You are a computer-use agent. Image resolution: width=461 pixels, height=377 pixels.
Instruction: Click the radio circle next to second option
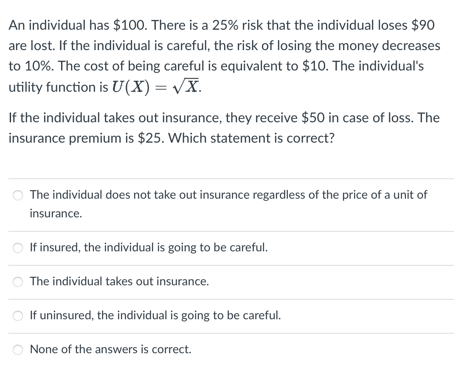click(x=17, y=248)
